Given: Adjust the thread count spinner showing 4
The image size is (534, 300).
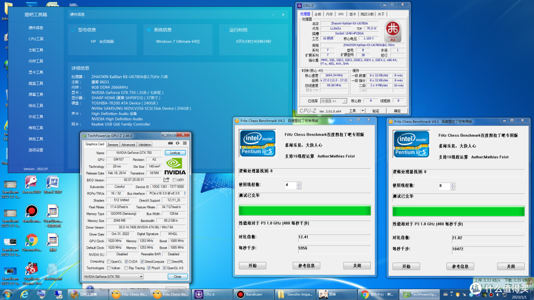Looking at the screenshot, I should click(x=299, y=185).
